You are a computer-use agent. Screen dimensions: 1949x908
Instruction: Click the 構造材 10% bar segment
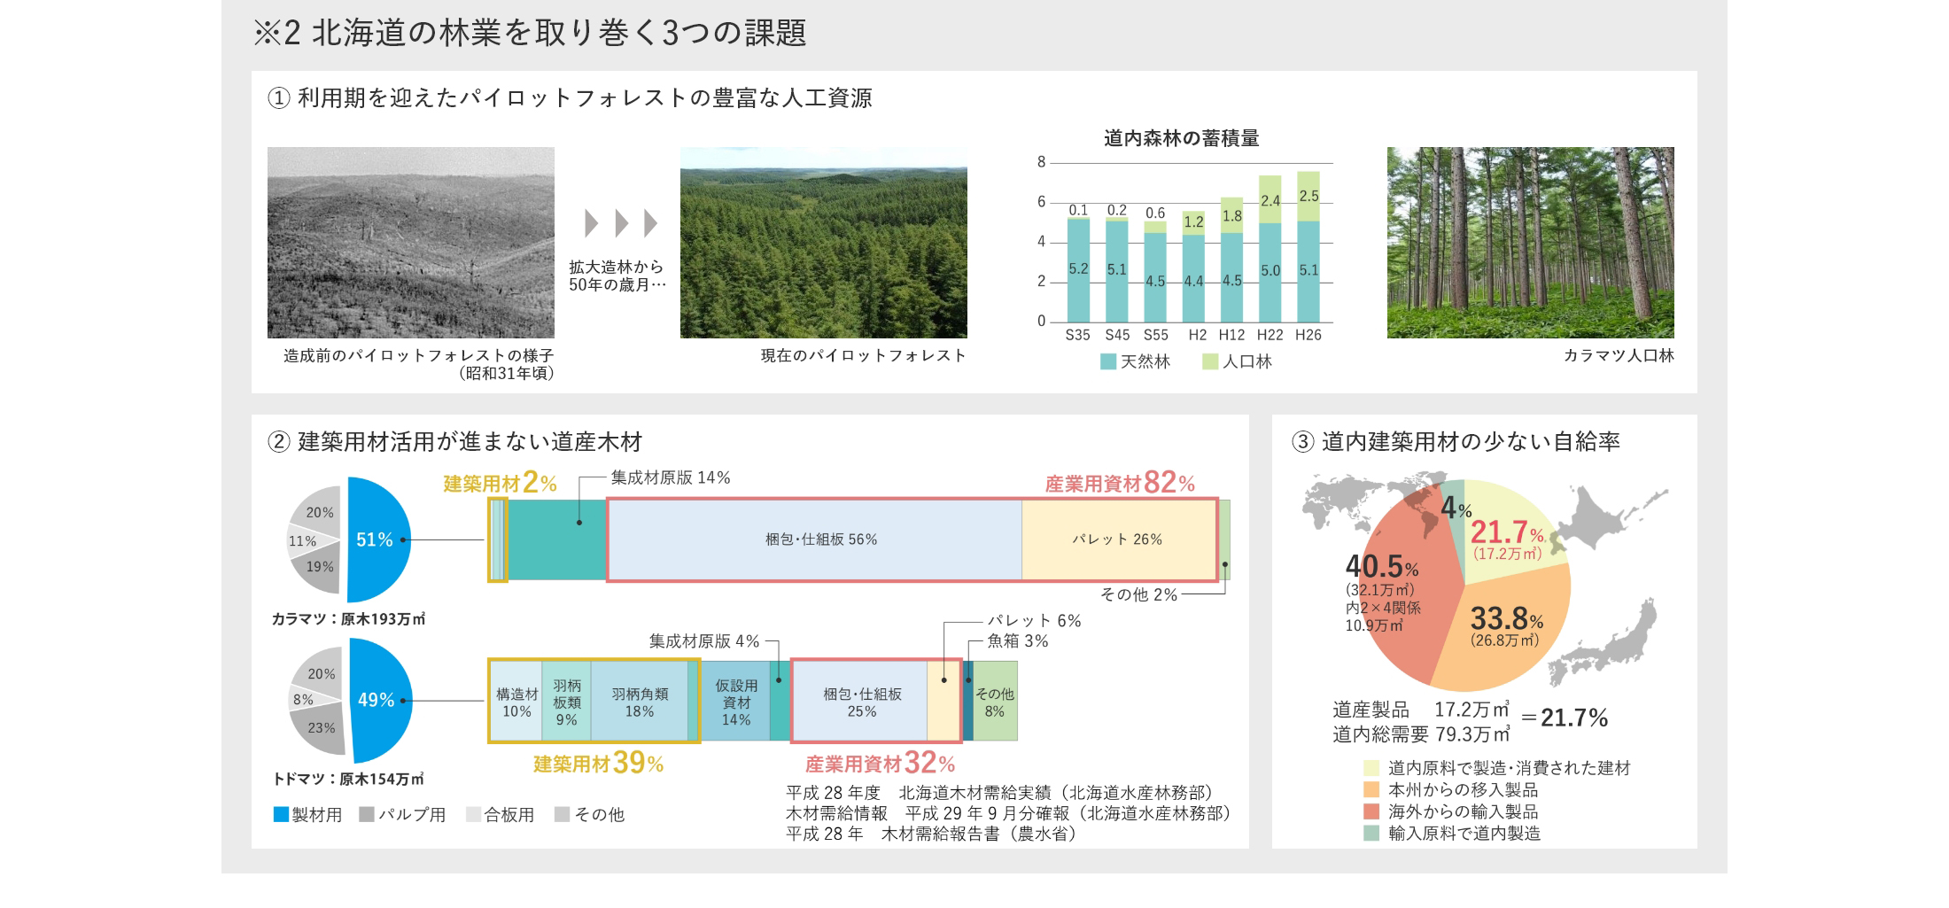[x=516, y=701]
